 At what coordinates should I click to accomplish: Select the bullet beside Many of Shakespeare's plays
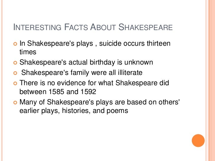coord(15,102)
